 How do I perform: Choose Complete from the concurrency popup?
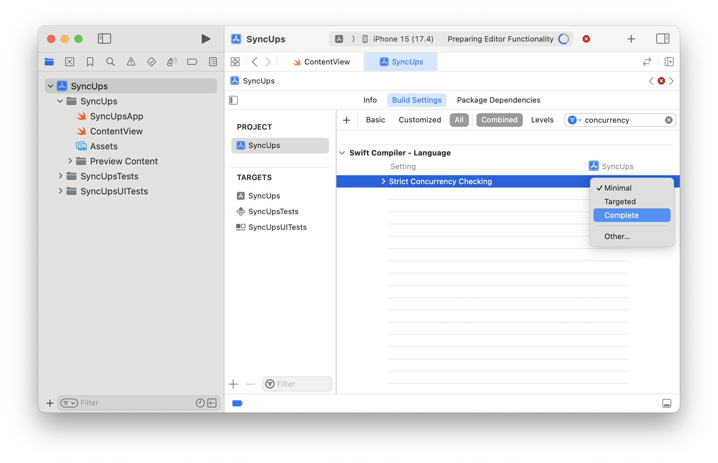(x=621, y=215)
